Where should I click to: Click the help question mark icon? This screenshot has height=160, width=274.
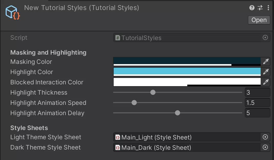[x=252, y=8]
